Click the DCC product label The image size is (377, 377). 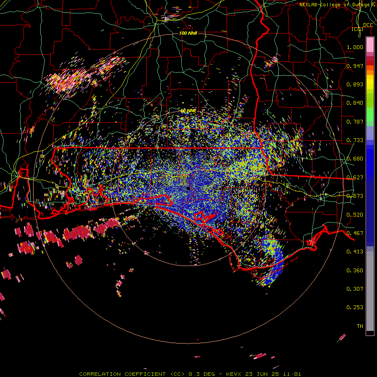pos(368,25)
